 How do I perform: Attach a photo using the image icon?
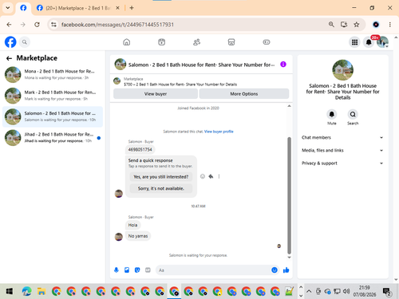click(x=127, y=270)
